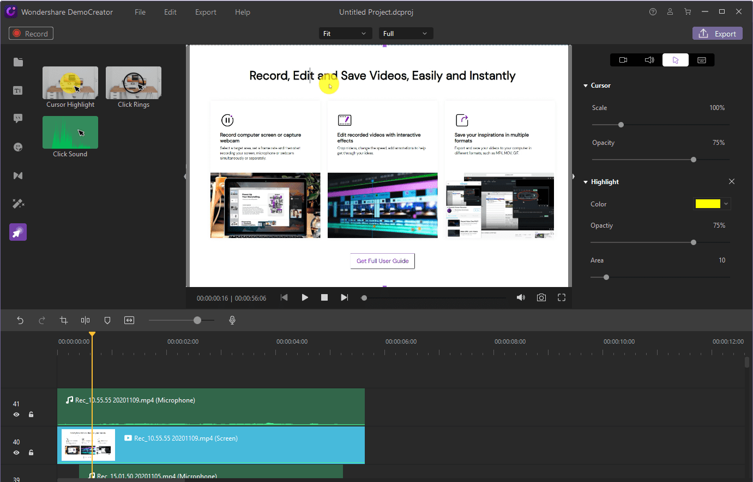Click the Record button
Image resolution: width=753 pixels, height=482 pixels.
(31, 34)
